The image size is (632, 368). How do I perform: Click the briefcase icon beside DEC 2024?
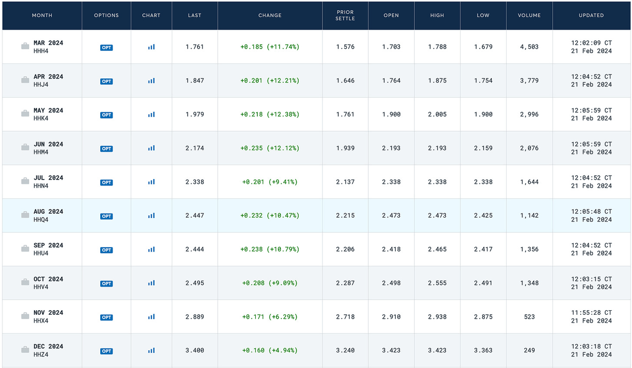coord(25,350)
